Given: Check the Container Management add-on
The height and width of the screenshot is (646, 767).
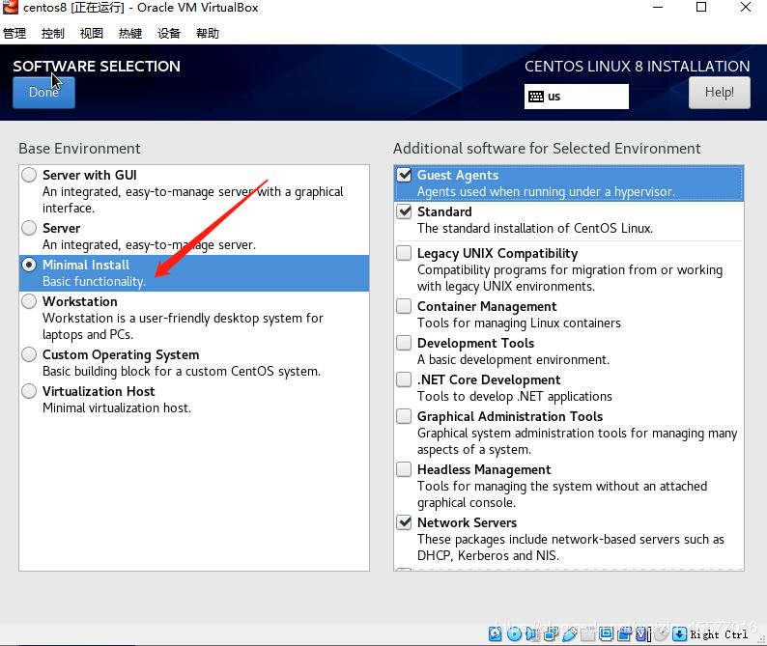Looking at the screenshot, I should (404, 307).
